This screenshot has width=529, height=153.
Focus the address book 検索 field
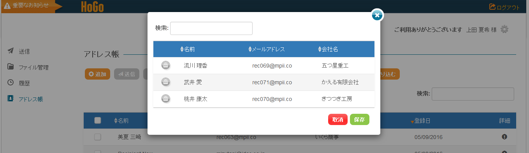pos(473,94)
